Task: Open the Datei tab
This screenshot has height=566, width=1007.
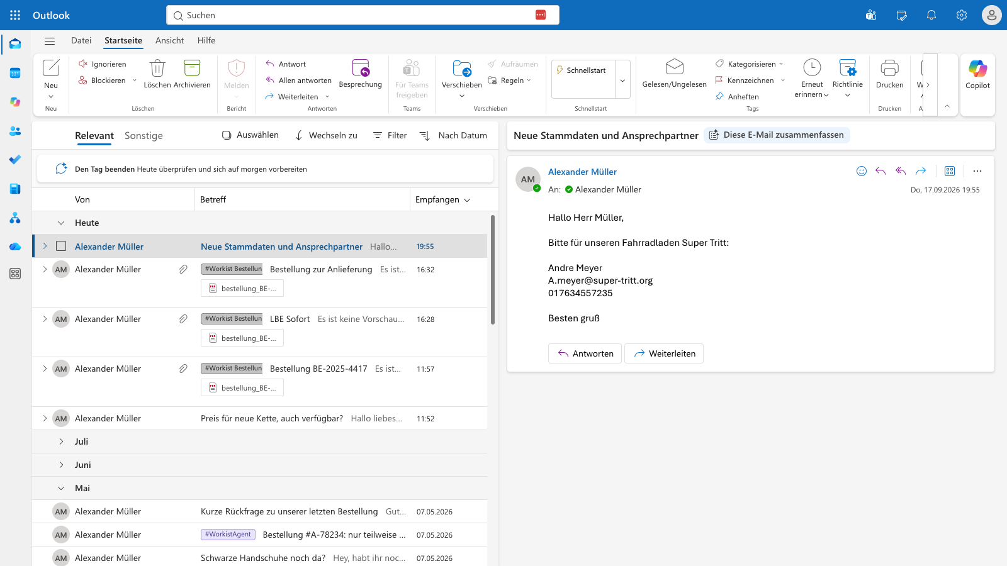Action: coord(81,40)
